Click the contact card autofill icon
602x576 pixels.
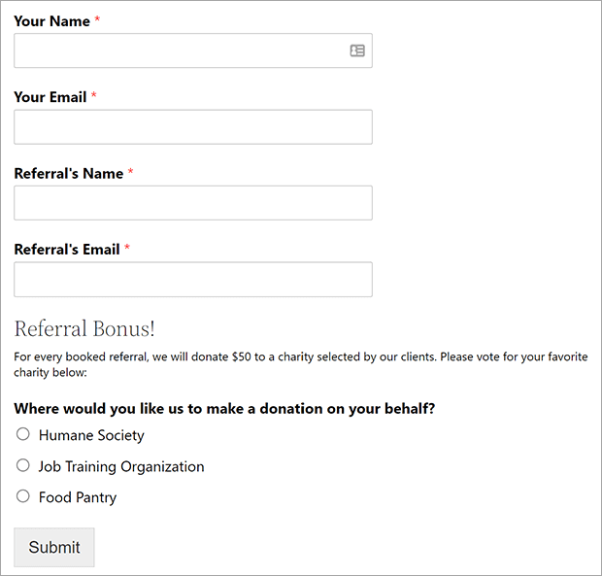(357, 51)
